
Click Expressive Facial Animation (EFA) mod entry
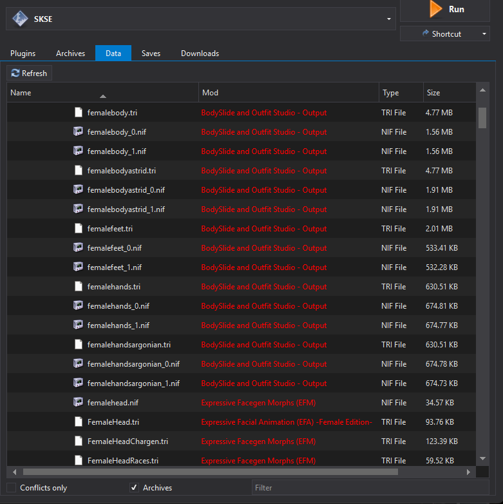click(287, 422)
